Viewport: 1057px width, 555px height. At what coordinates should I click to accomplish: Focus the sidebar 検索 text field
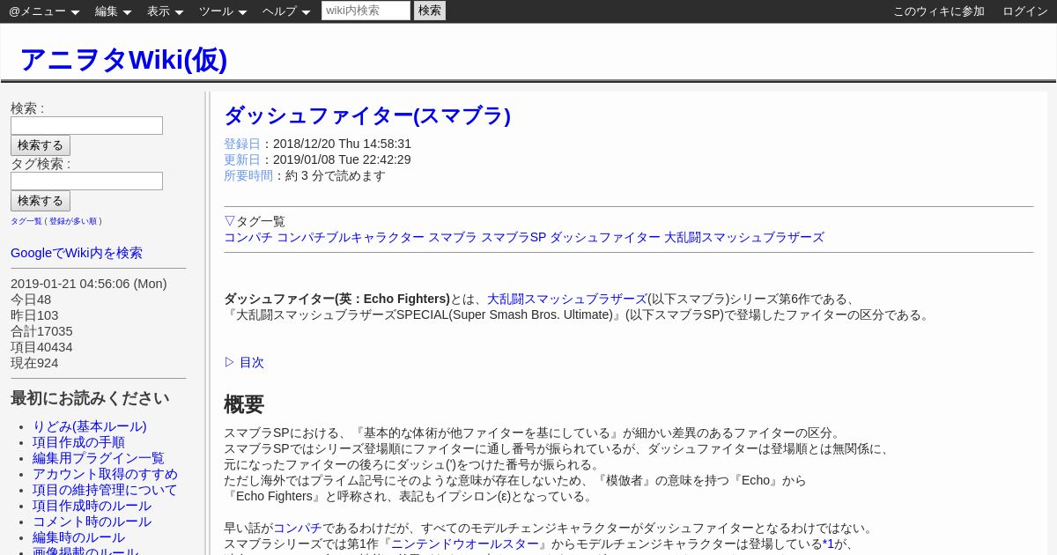click(86, 125)
